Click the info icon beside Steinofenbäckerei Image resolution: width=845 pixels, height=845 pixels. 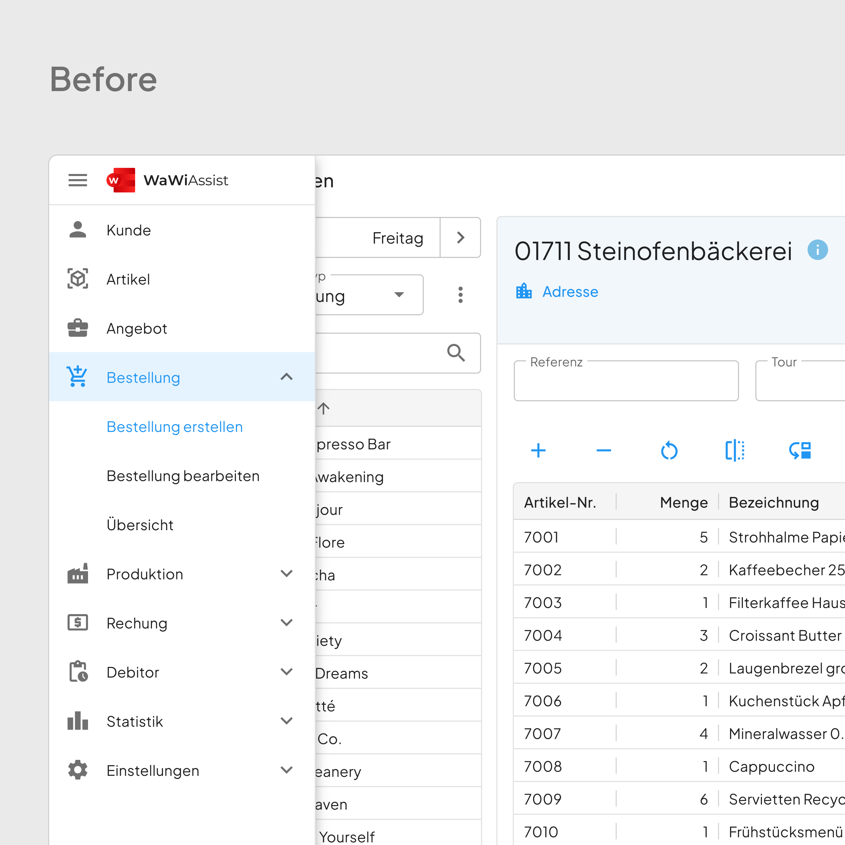tap(817, 250)
